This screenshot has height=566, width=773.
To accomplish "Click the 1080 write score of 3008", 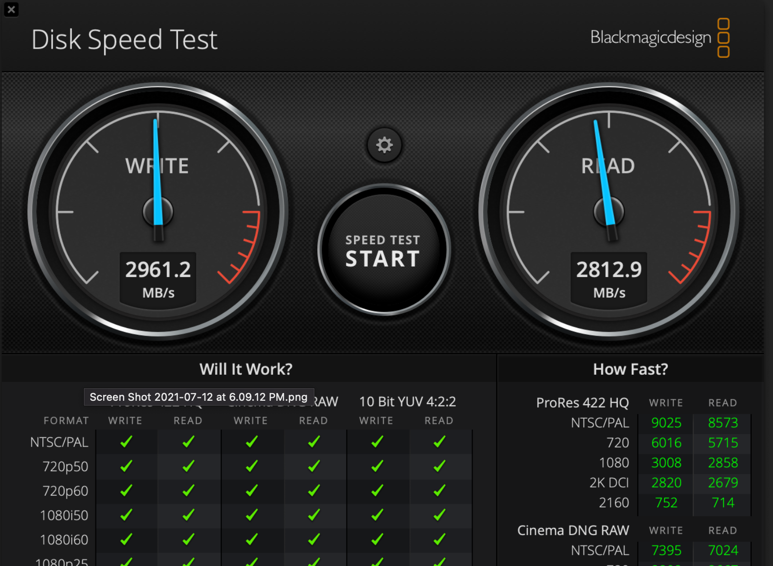I will 666,462.
